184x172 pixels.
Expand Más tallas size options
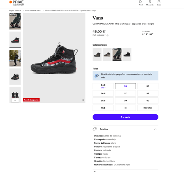[x=148, y=108]
